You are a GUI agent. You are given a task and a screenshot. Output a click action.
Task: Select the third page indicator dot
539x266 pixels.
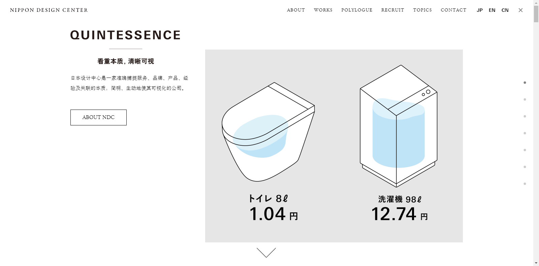click(525, 116)
